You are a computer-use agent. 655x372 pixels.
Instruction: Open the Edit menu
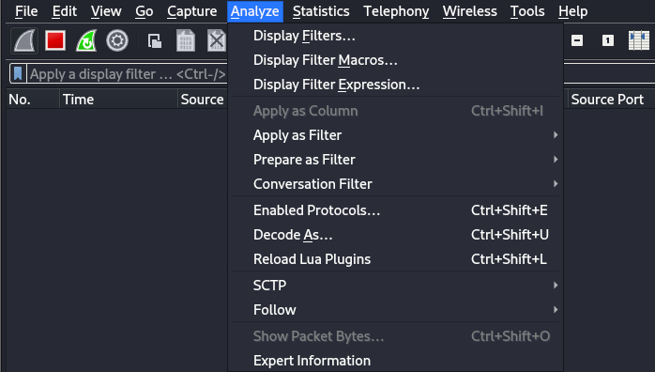65,11
